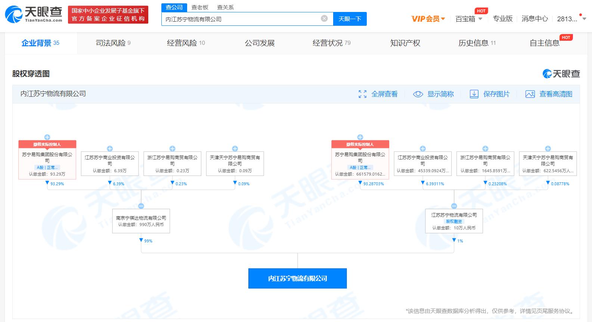Image resolution: width=592 pixels, height=322 pixels.
Task: Toggle short-name display eye icon
Action: coord(418,94)
